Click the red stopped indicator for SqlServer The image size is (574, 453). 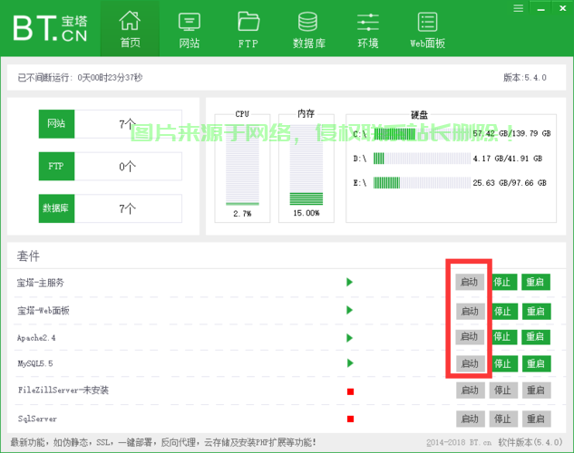point(350,419)
